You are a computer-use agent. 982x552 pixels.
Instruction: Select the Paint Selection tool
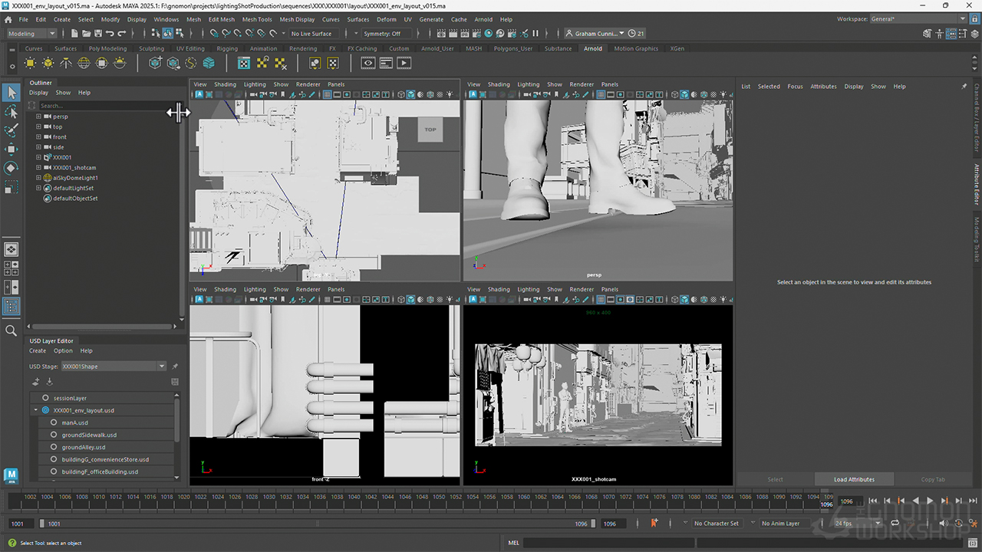pyautogui.click(x=12, y=130)
